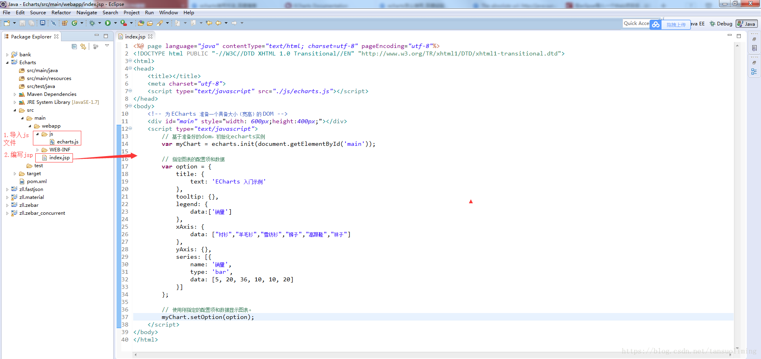Close the index.jsp editor tab
Image resolution: width=761 pixels, height=359 pixels.
pyautogui.click(x=150, y=36)
